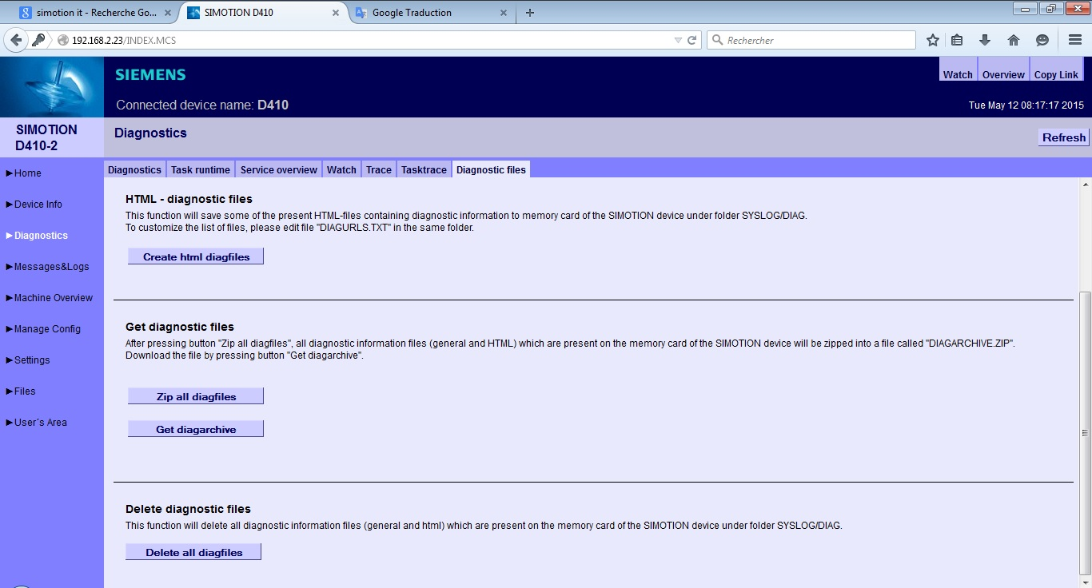Open the Overview header link
The width and height of the screenshot is (1092, 588).
[x=1003, y=74]
